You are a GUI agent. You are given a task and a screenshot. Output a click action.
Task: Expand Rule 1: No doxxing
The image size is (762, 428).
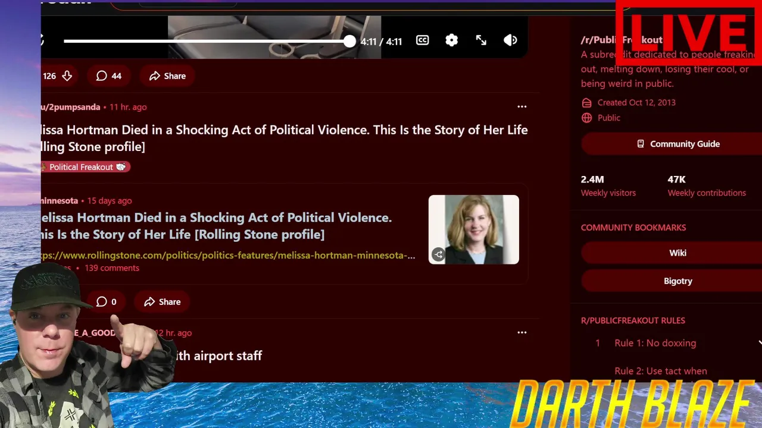tap(673, 343)
